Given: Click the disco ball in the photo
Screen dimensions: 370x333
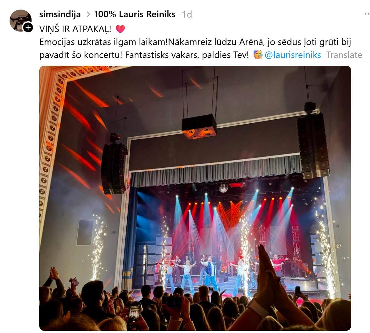Looking at the screenshot, I should [x=223, y=188].
